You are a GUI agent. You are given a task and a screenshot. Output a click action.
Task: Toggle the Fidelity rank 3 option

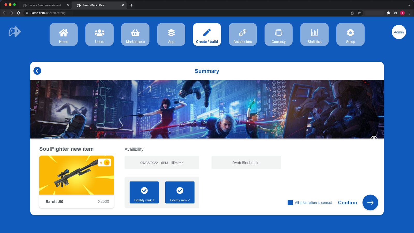tap(144, 192)
